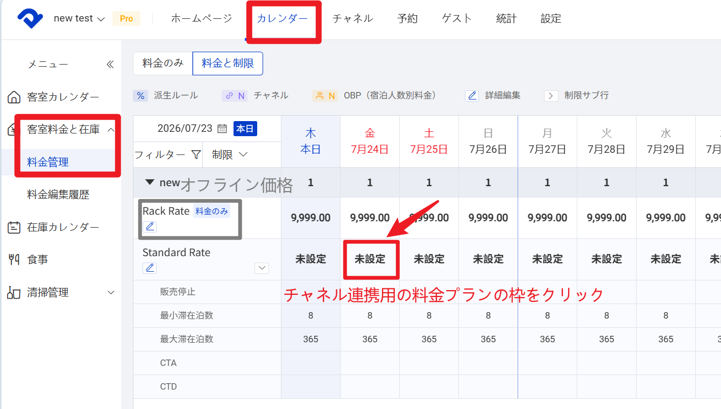
Task: Collapse the new room group triangle
Action: [x=150, y=182]
